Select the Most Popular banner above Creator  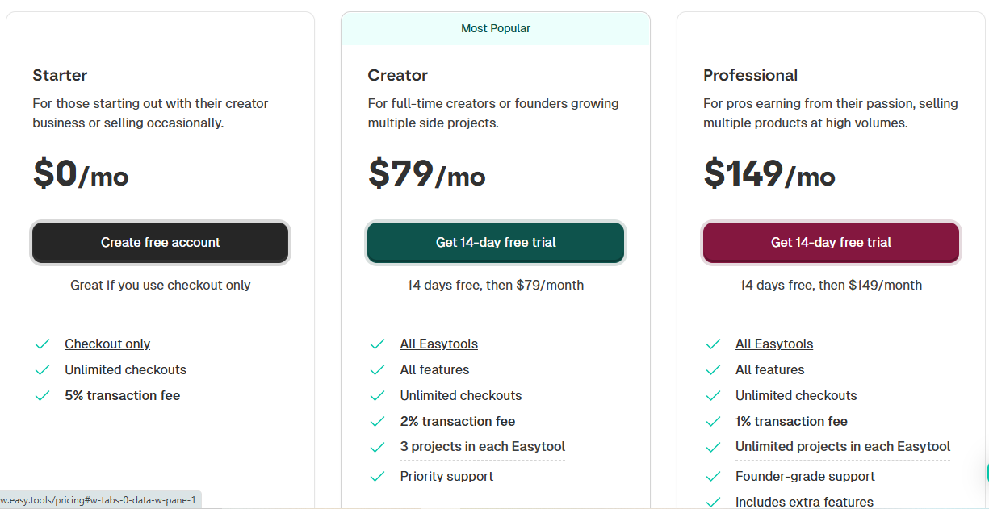tap(495, 28)
